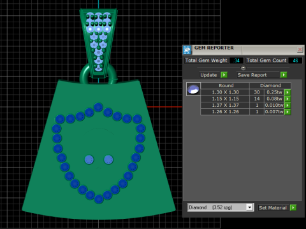Collapse the panel using the round expander handle

pos(244,67)
